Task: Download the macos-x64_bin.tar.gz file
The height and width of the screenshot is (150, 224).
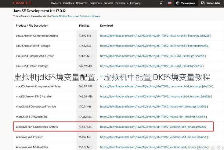Action: 148,107
